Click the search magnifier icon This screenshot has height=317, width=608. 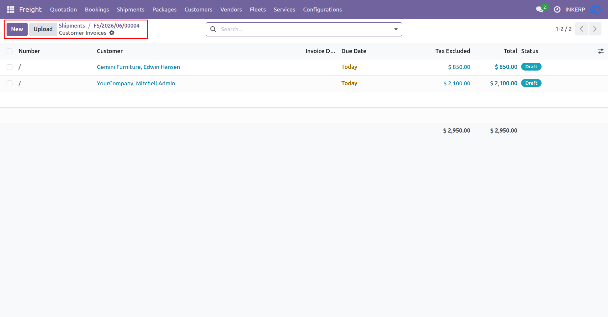pyautogui.click(x=213, y=29)
